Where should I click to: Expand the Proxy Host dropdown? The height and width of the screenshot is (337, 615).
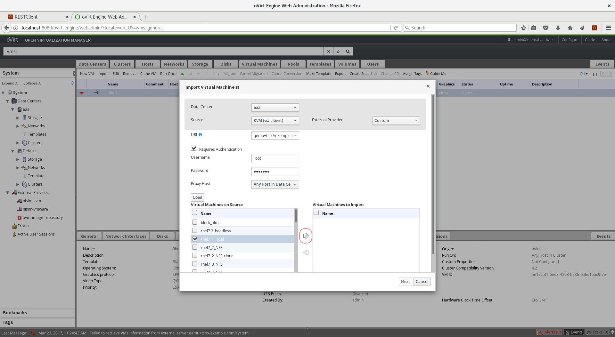pyautogui.click(x=275, y=184)
